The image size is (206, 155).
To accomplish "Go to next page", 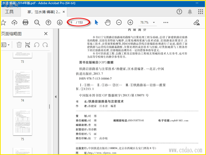I will (60, 22).
